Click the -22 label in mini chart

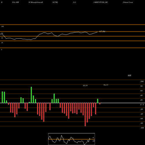93,141
